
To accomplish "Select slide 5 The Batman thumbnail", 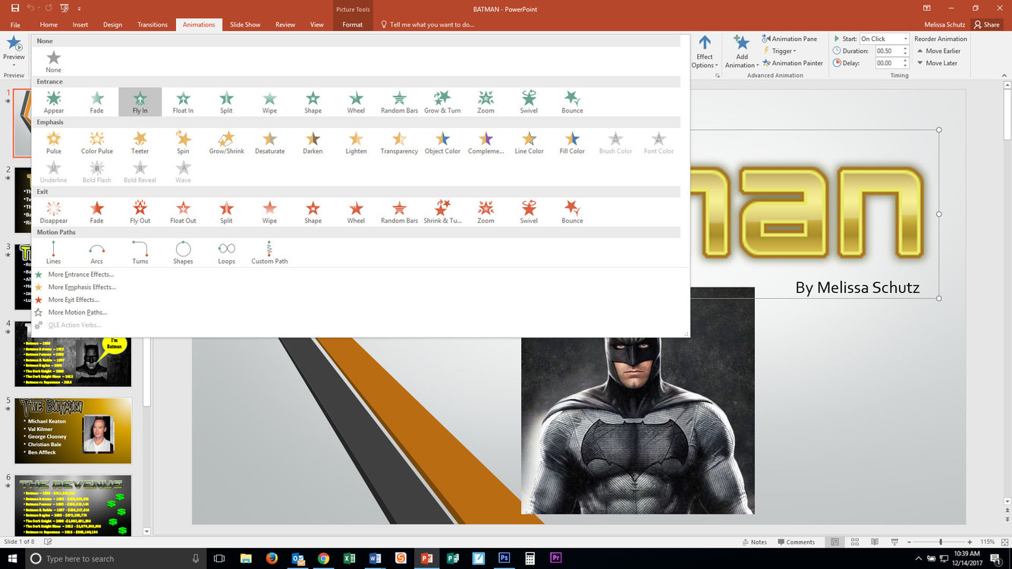I will [73, 430].
